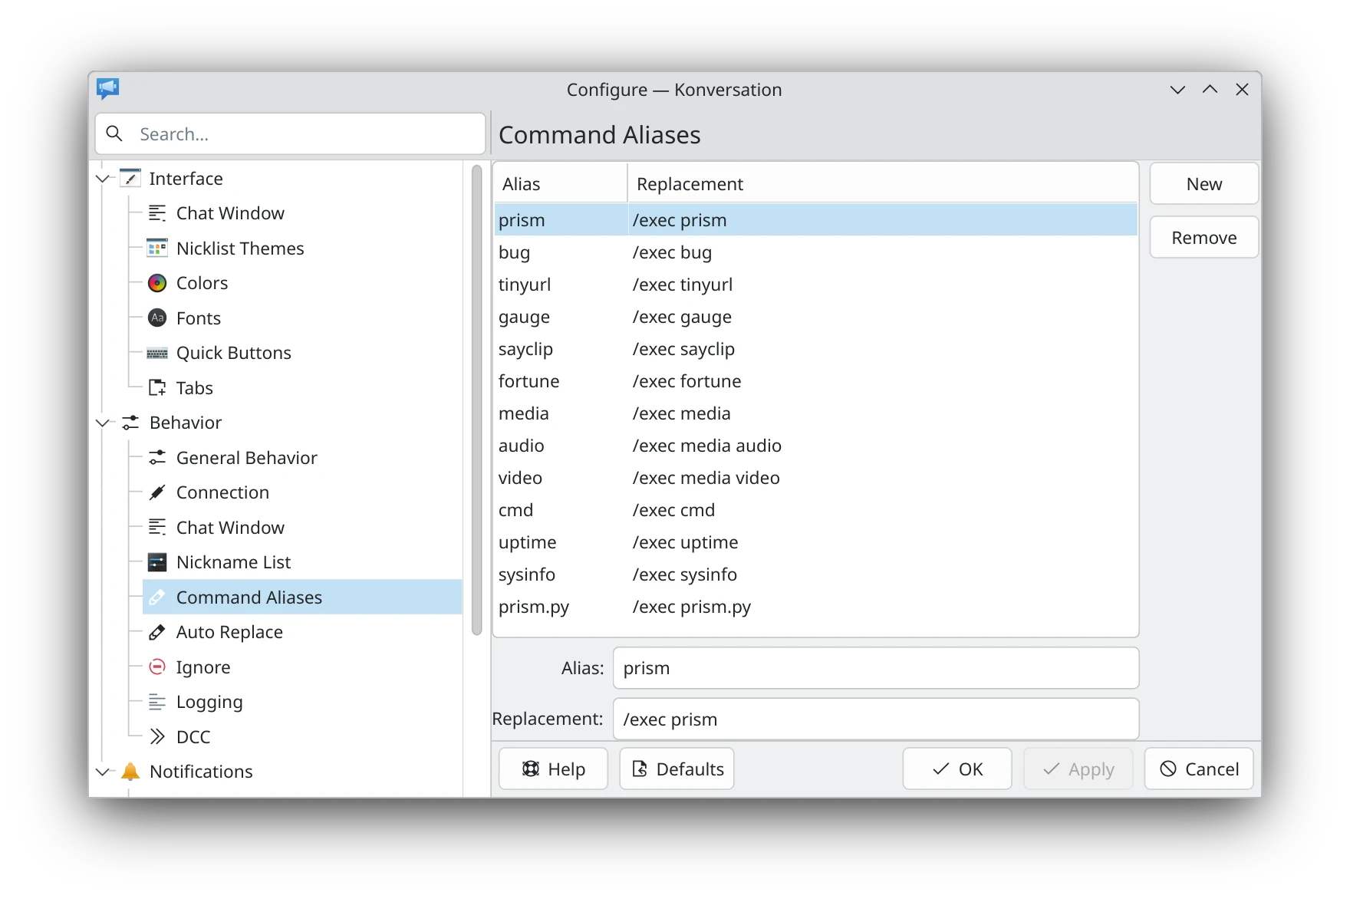Click the Fonts icon in sidebar
1350x902 pixels.
[157, 318]
